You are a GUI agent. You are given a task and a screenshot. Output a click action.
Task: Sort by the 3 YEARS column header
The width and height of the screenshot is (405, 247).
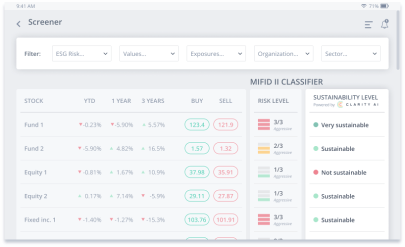tap(153, 101)
